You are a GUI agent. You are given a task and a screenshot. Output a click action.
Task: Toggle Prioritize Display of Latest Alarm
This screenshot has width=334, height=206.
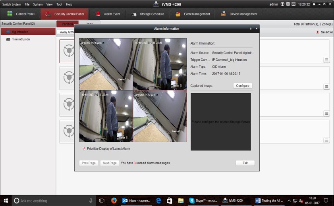(84, 148)
